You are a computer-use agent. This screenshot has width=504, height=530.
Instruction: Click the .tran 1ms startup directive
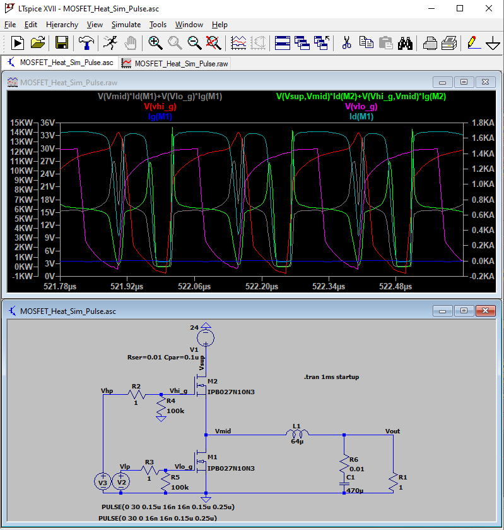[x=331, y=376]
